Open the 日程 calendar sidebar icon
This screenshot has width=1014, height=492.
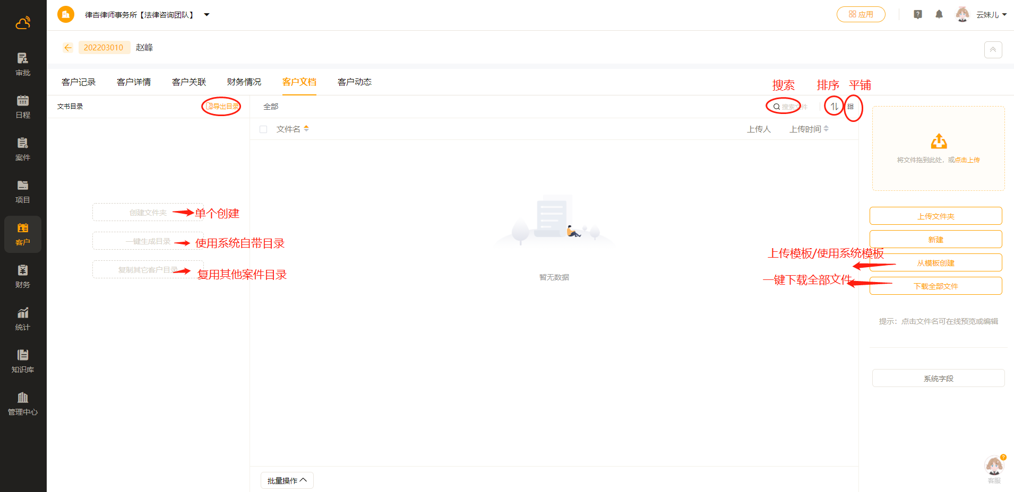click(x=23, y=107)
